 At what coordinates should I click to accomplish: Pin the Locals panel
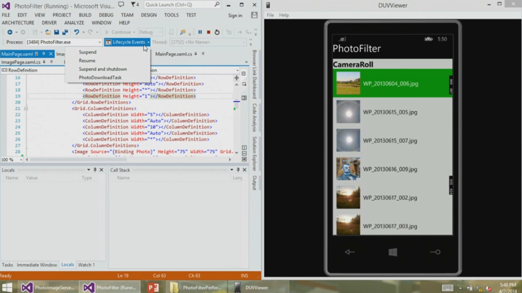[x=95, y=170]
